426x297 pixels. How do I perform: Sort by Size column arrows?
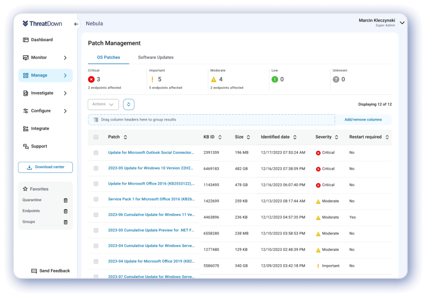click(x=248, y=137)
